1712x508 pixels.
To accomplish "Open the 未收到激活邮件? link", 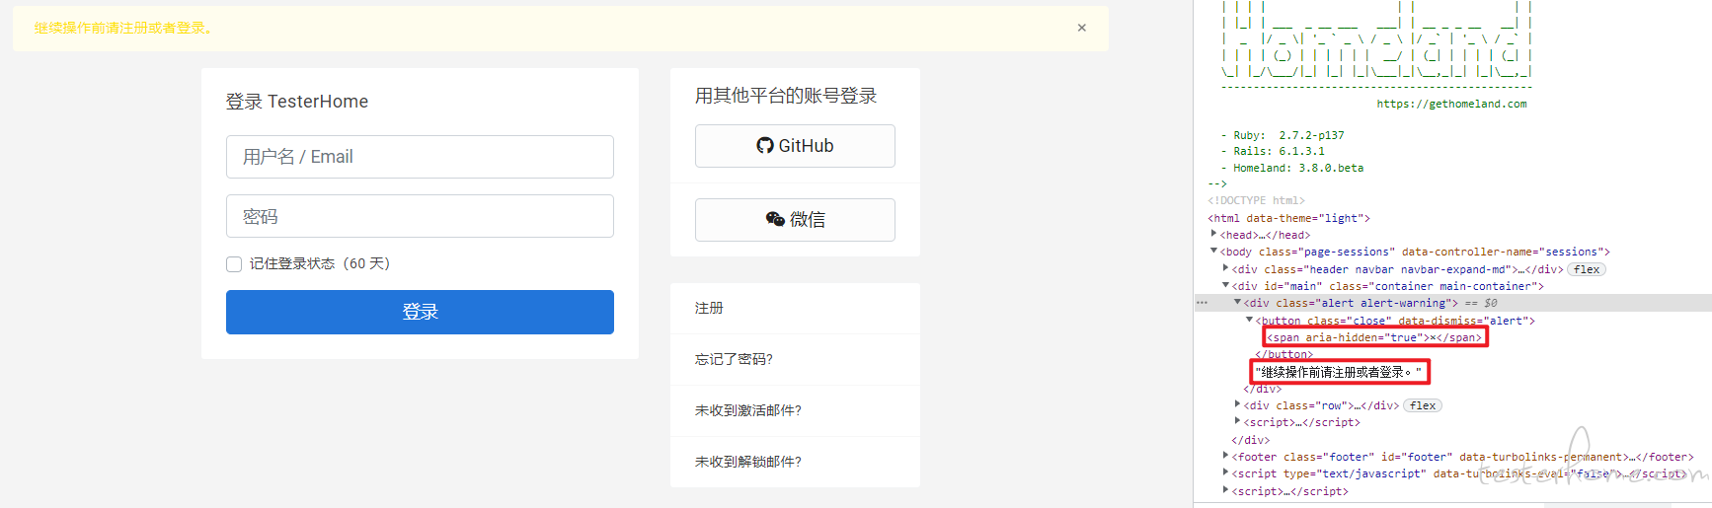I will pos(748,410).
